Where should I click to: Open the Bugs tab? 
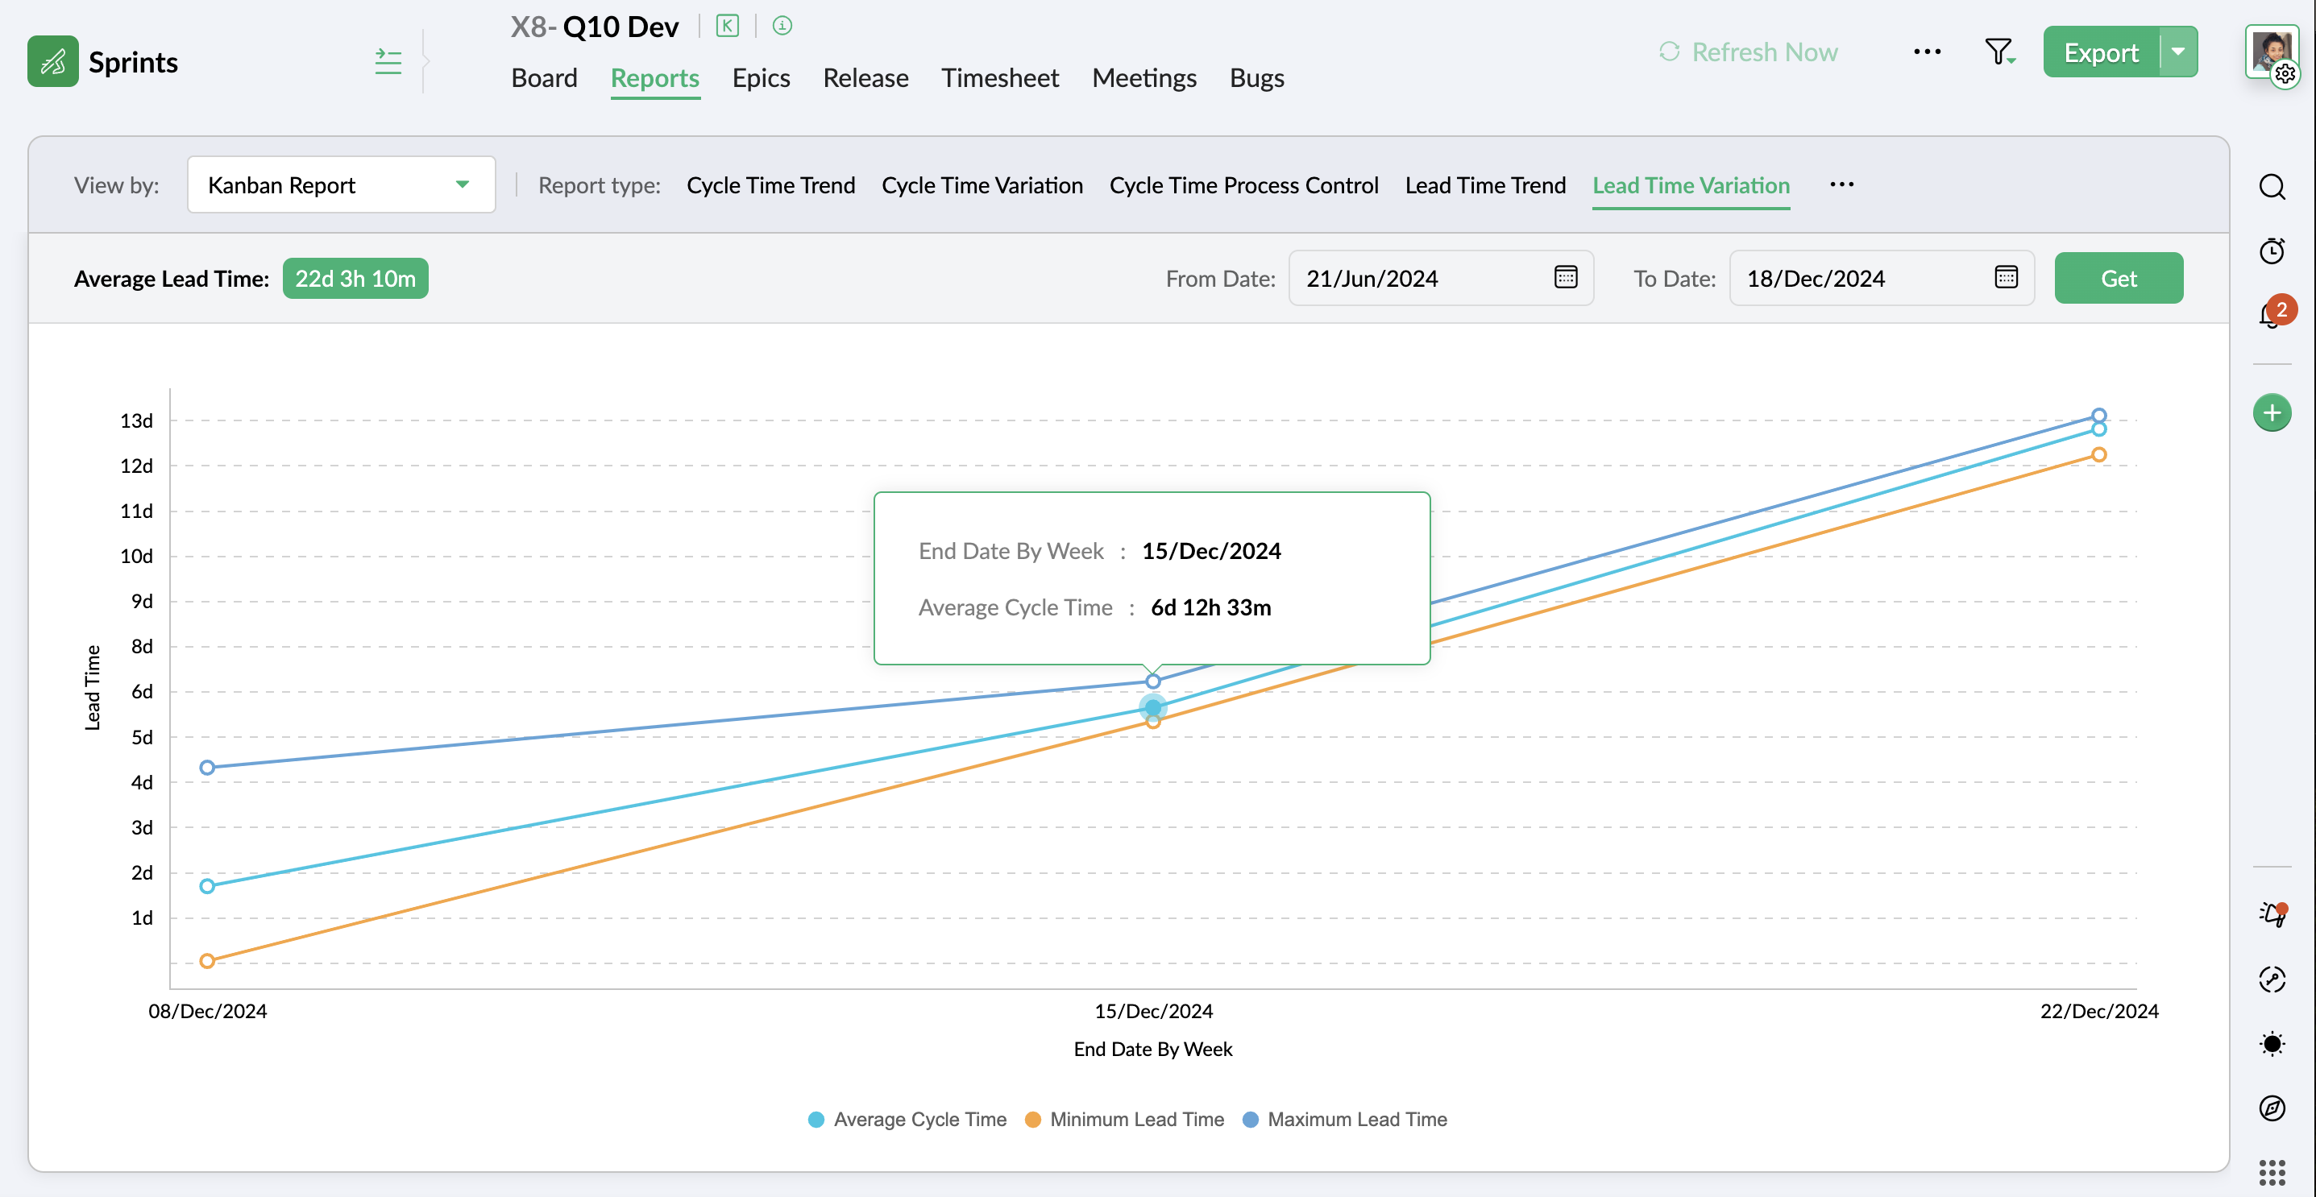(x=1256, y=78)
